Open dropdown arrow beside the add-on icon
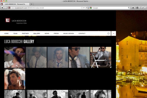147x98 pixels. coord(145,8)
